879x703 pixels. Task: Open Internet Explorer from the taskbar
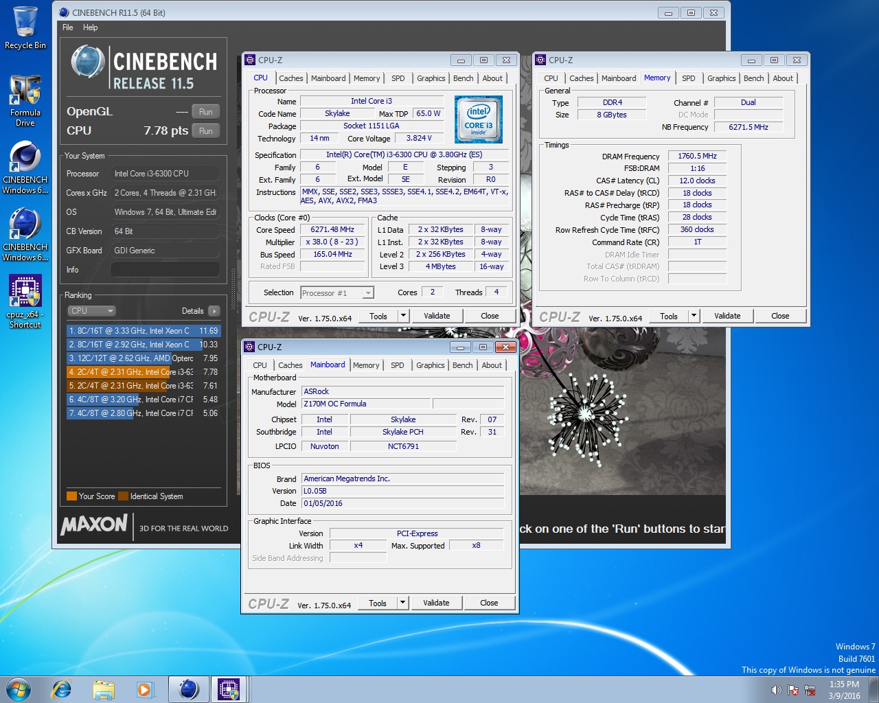click(62, 689)
